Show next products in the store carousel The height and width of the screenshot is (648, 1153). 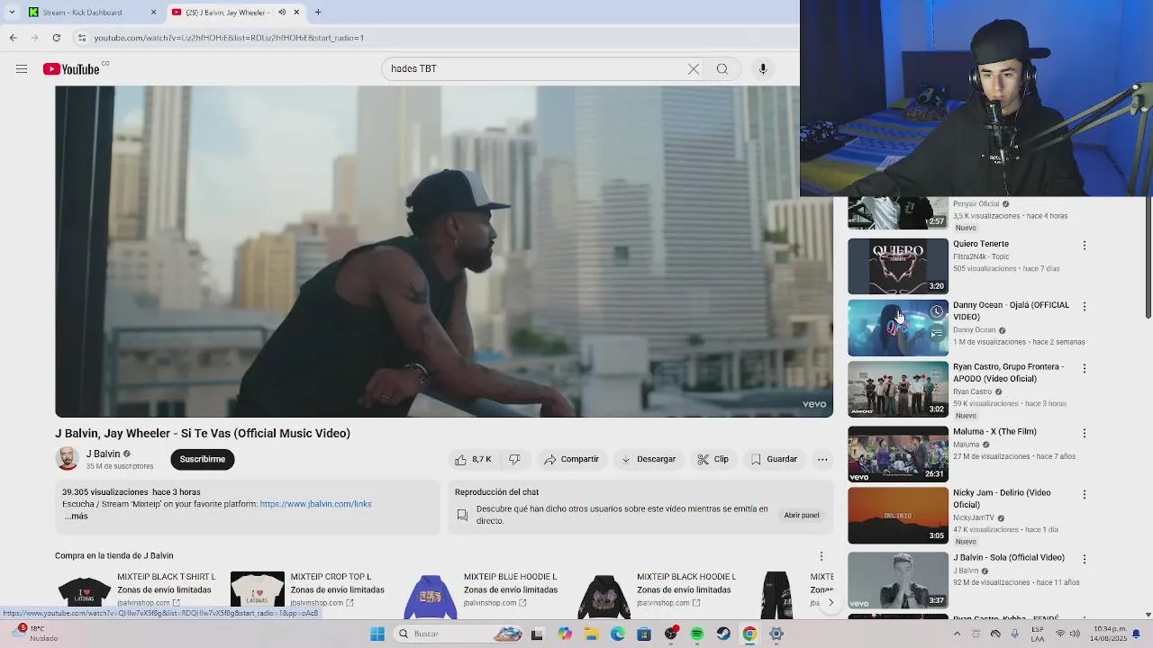click(x=831, y=602)
